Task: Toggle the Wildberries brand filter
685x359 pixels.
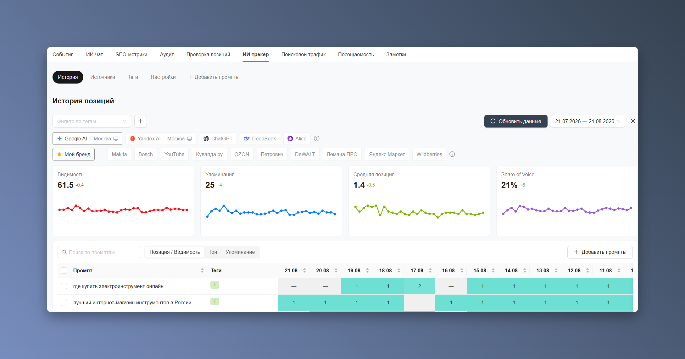Action: pos(429,154)
